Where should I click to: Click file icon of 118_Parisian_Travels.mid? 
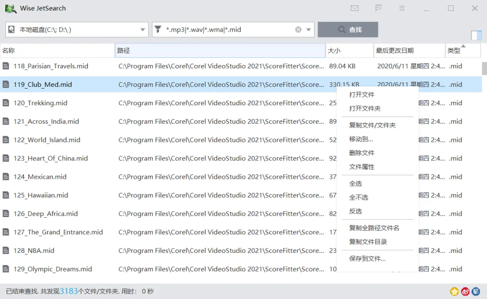[5, 66]
